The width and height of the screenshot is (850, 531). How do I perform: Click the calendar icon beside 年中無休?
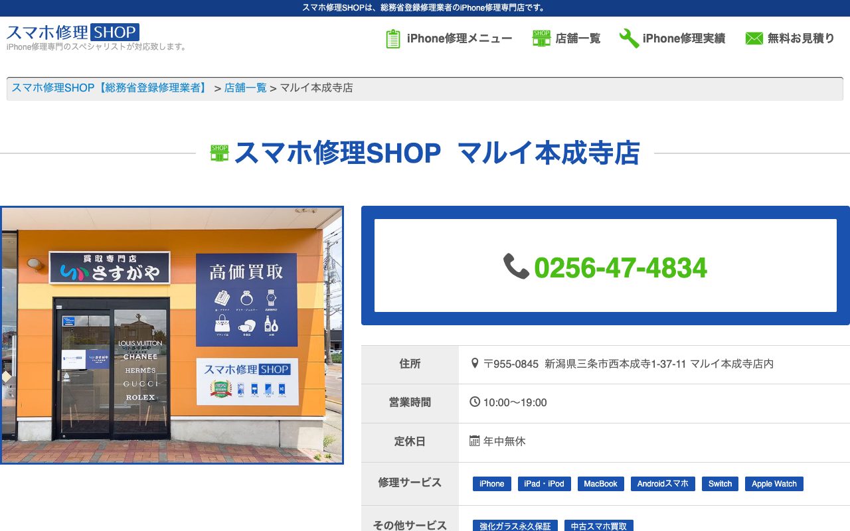point(475,441)
